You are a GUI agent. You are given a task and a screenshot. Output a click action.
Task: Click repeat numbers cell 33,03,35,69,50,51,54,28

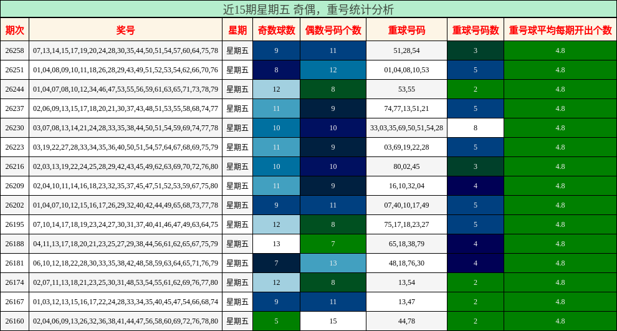point(406,128)
